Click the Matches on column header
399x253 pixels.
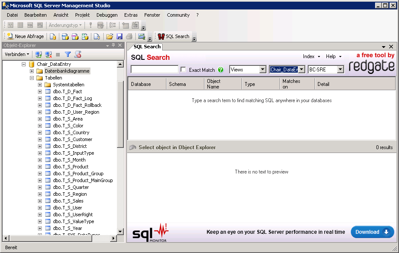(x=297, y=84)
